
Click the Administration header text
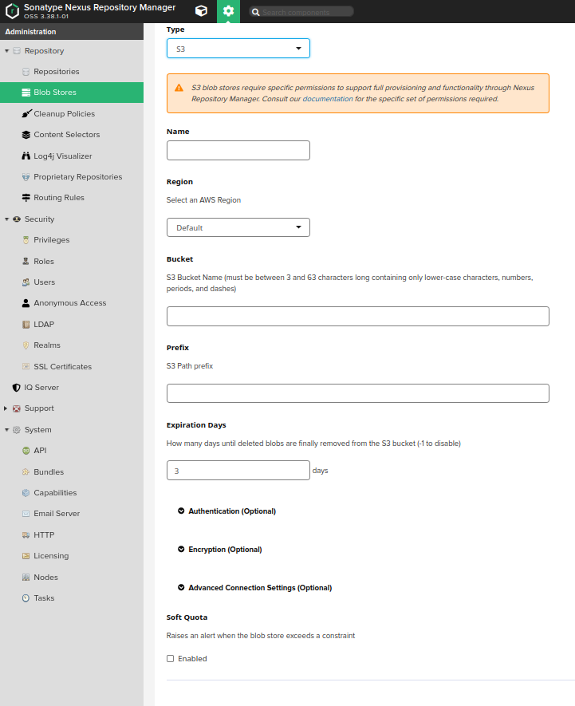pos(30,32)
